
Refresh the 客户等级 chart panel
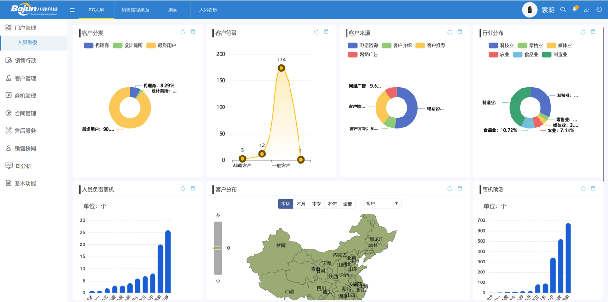(x=316, y=32)
